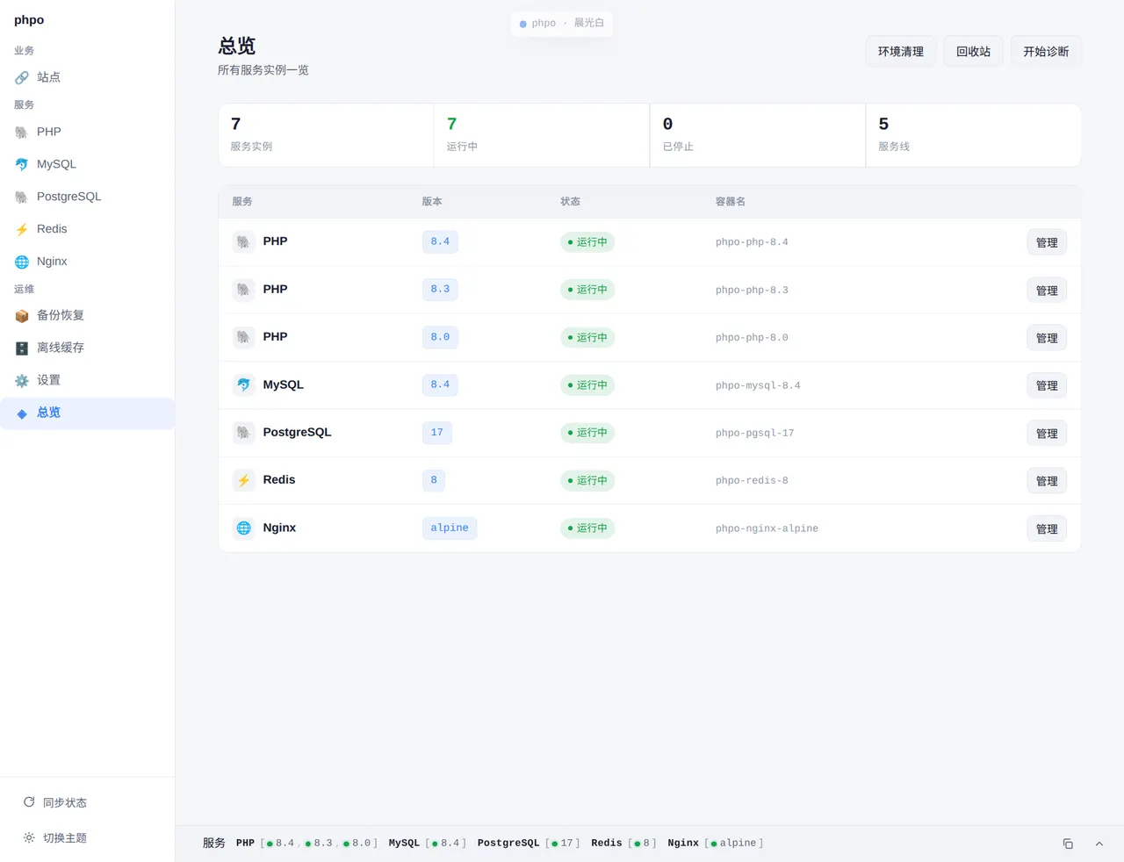
Task: Click the alpine version badge for Nginx
Action: (450, 528)
